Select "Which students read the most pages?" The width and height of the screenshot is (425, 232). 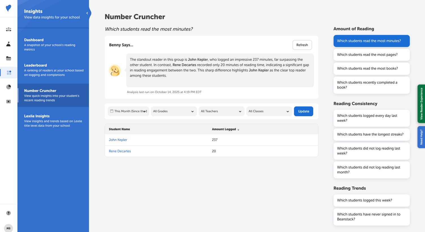[x=371, y=55]
